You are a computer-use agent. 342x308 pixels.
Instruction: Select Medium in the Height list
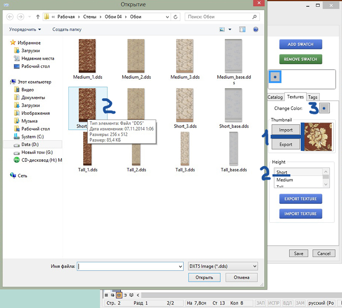[285, 180]
